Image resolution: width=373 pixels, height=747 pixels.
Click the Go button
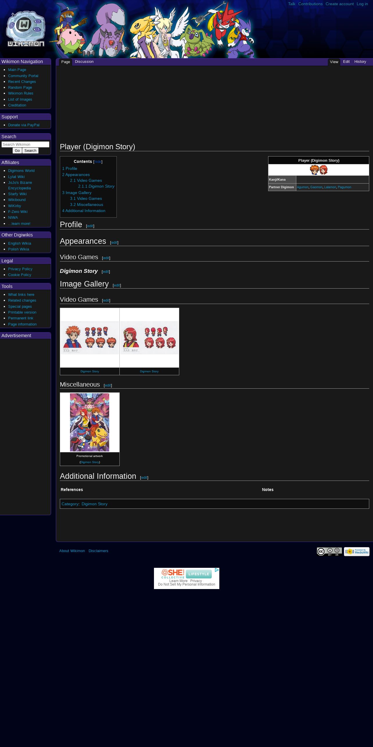click(x=17, y=151)
